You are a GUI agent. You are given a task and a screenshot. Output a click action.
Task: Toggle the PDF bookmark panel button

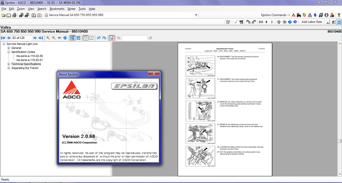point(112,38)
